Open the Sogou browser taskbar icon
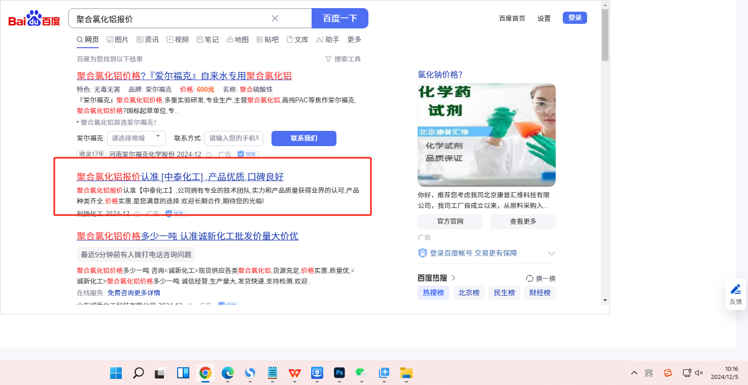Screen dimensions: 748x385 [x=250, y=373]
